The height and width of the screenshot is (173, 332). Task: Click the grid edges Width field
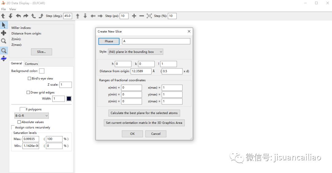(x=58, y=99)
